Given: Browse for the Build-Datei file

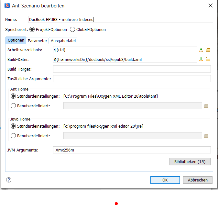Looking at the screenshot, I should tap(208, 59).
